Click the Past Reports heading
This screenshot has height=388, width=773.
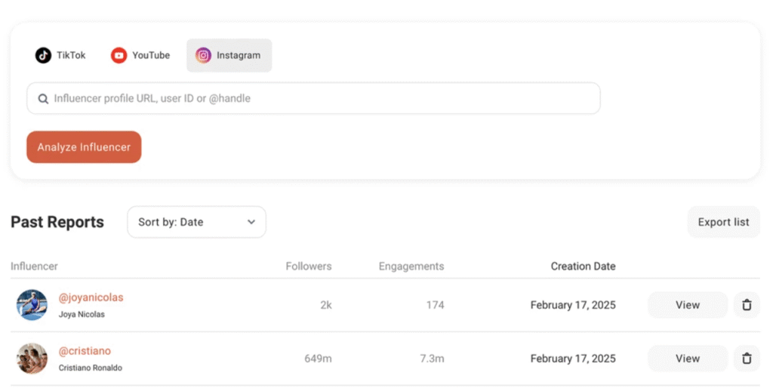tap(57, 222)
